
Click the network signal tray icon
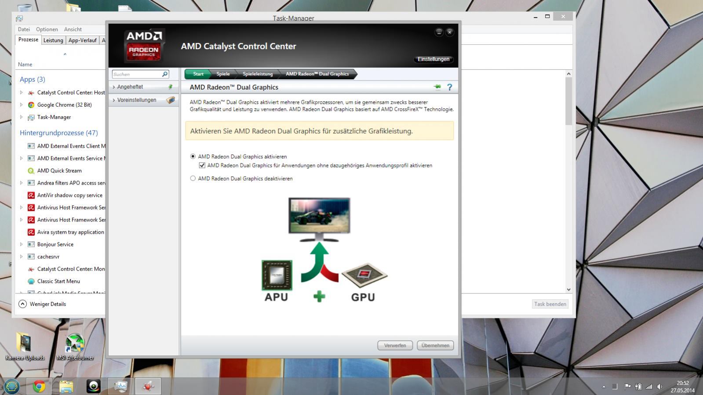(x=649, y=387)
